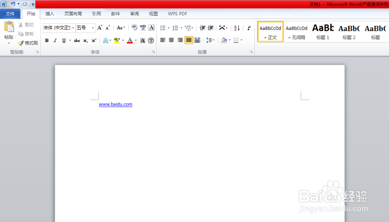Viewport: 389px width, 222px height.
Task: Click the Enclose Characters icon
Action: pyautogui.click(x=151, y=41)
